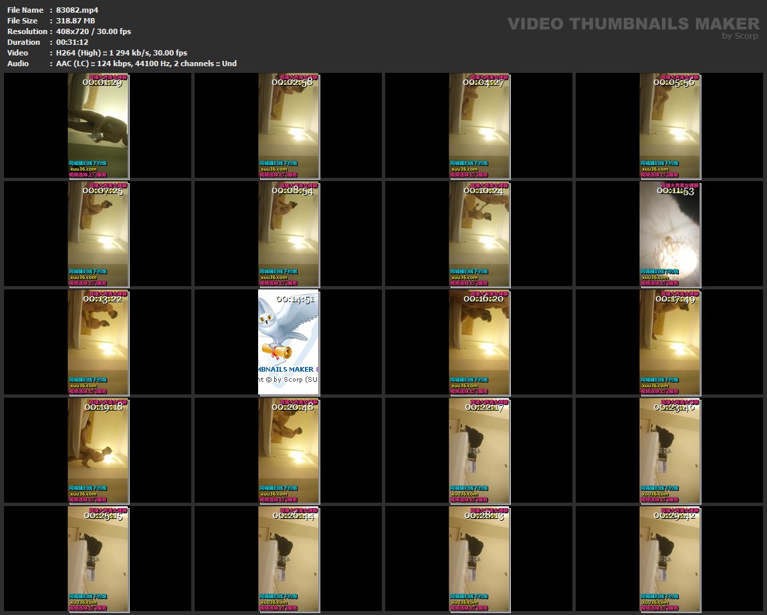Image resolution: width=767 pixels, height=615 pixels.
Task: Open the thumbnail at timestamp 00:01:29
Action: point(98,127)
